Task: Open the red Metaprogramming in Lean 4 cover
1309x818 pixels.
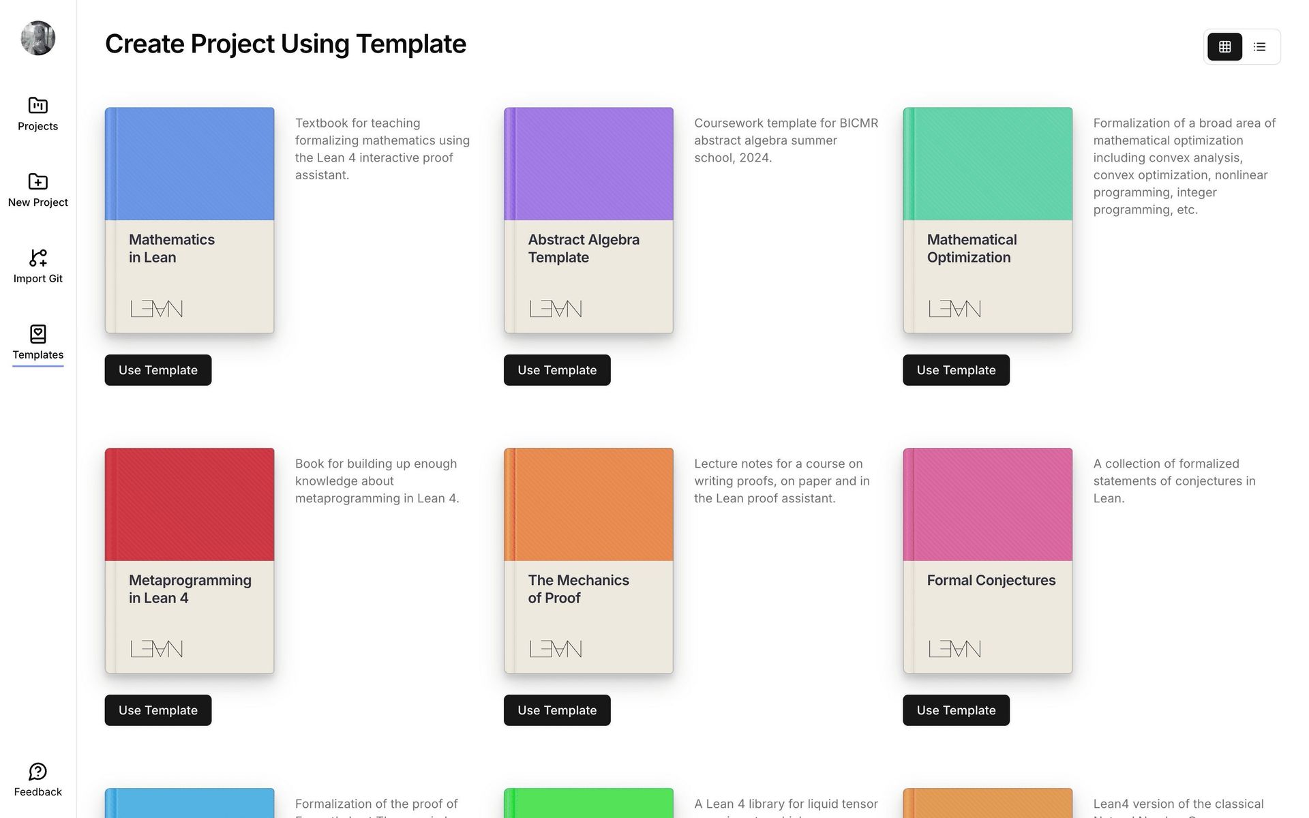Action: tap(190, 560)
